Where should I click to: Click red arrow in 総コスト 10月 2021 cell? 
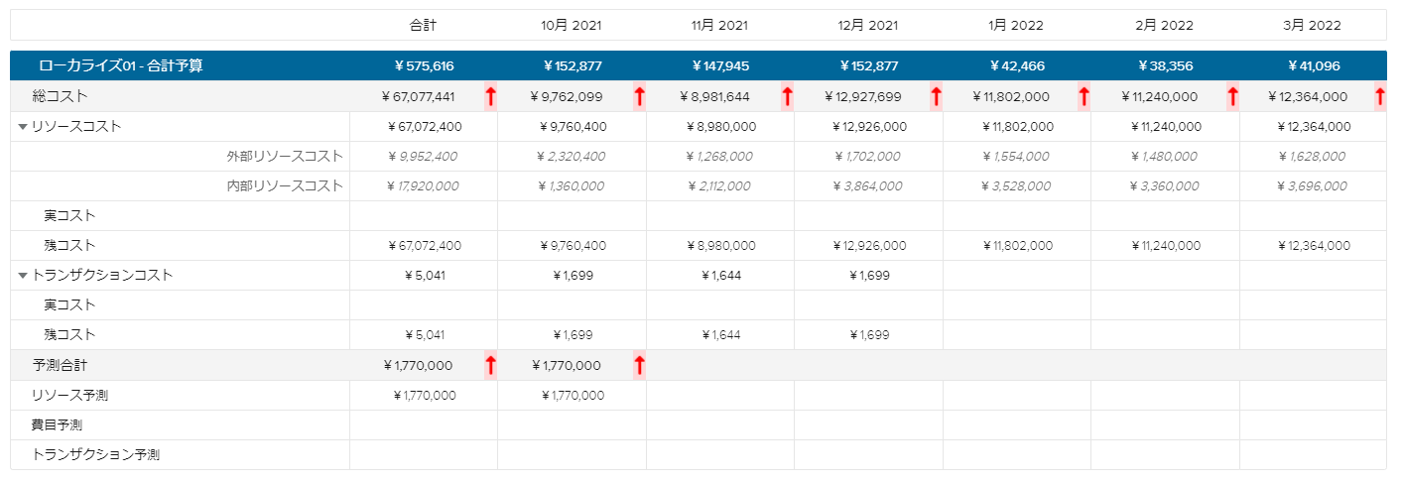[x=639, y=97]
